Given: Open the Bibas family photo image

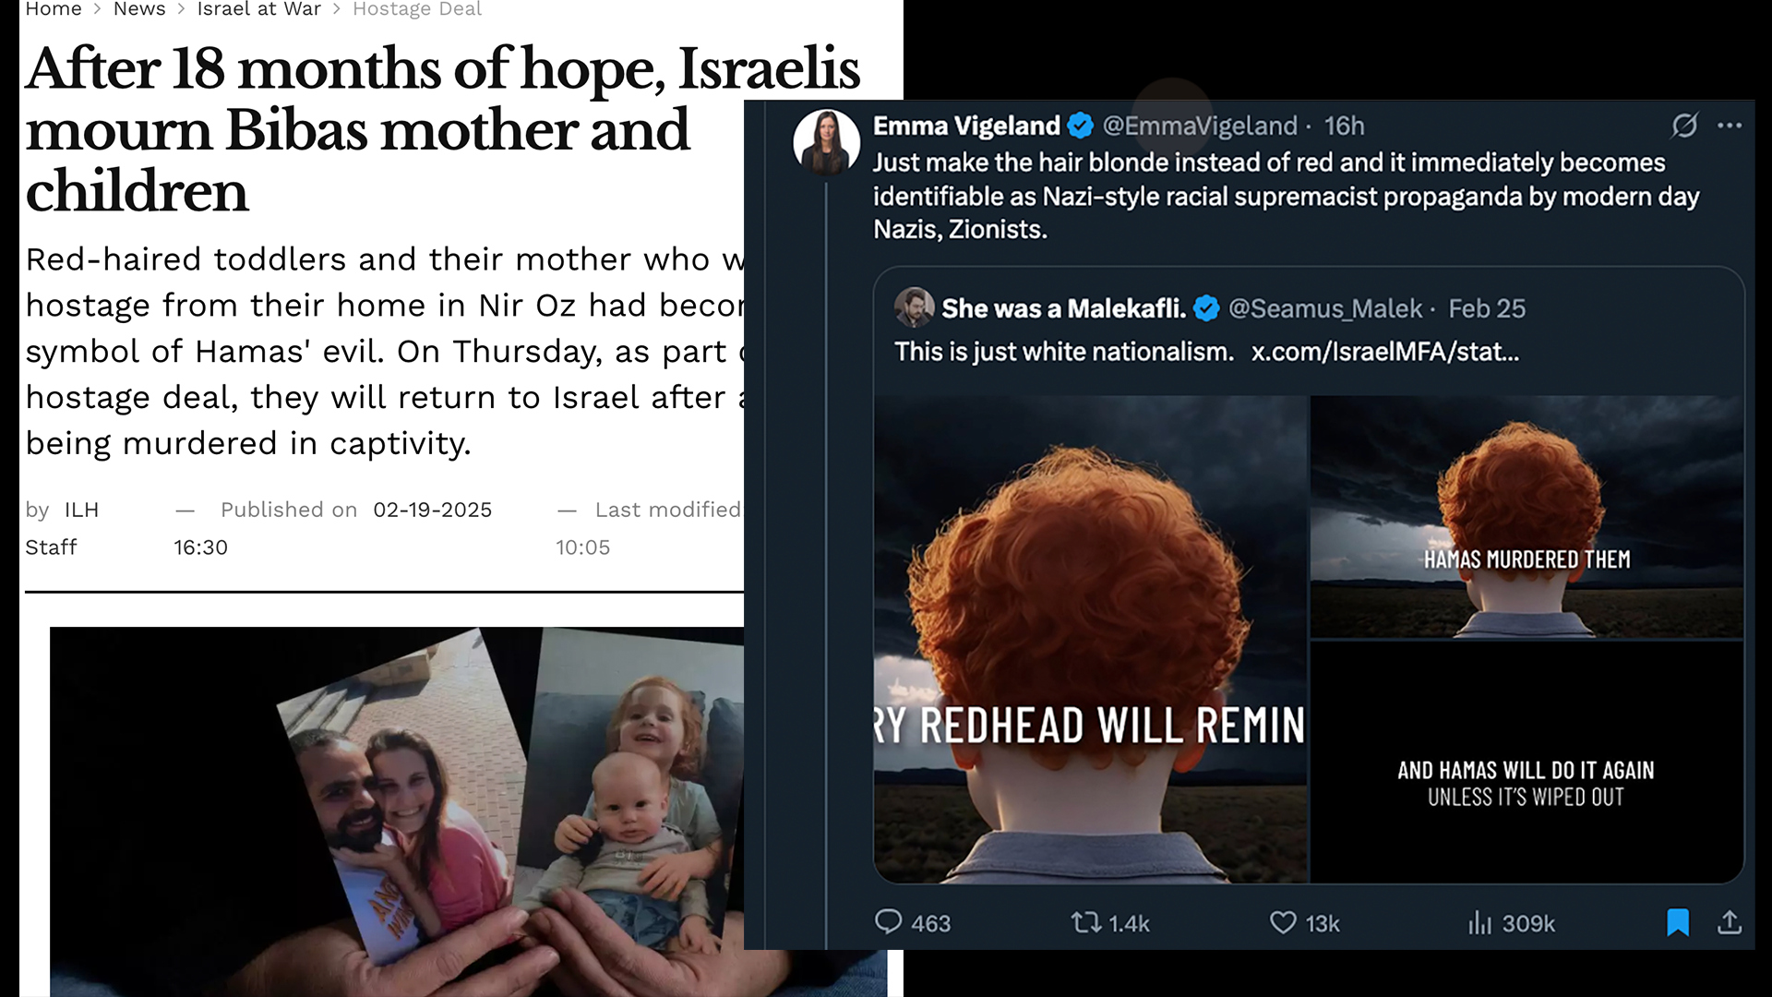Looking at the screenshot, I should pyautogui.click(x=397, y=811).
